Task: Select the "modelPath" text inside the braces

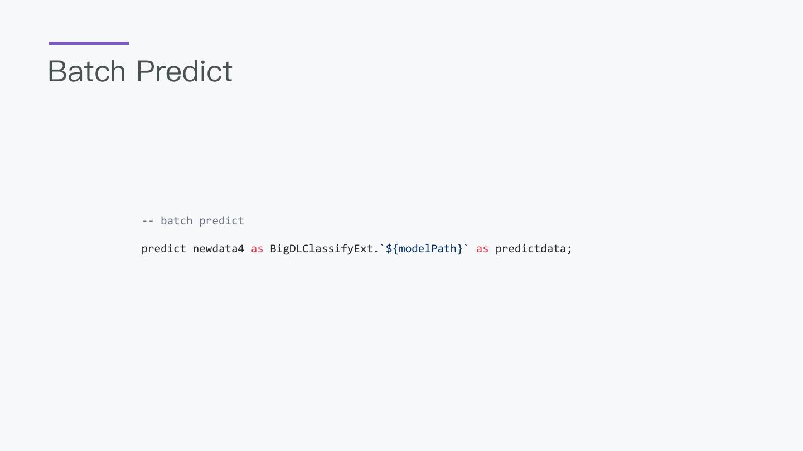Action: [x=428, y=249]
